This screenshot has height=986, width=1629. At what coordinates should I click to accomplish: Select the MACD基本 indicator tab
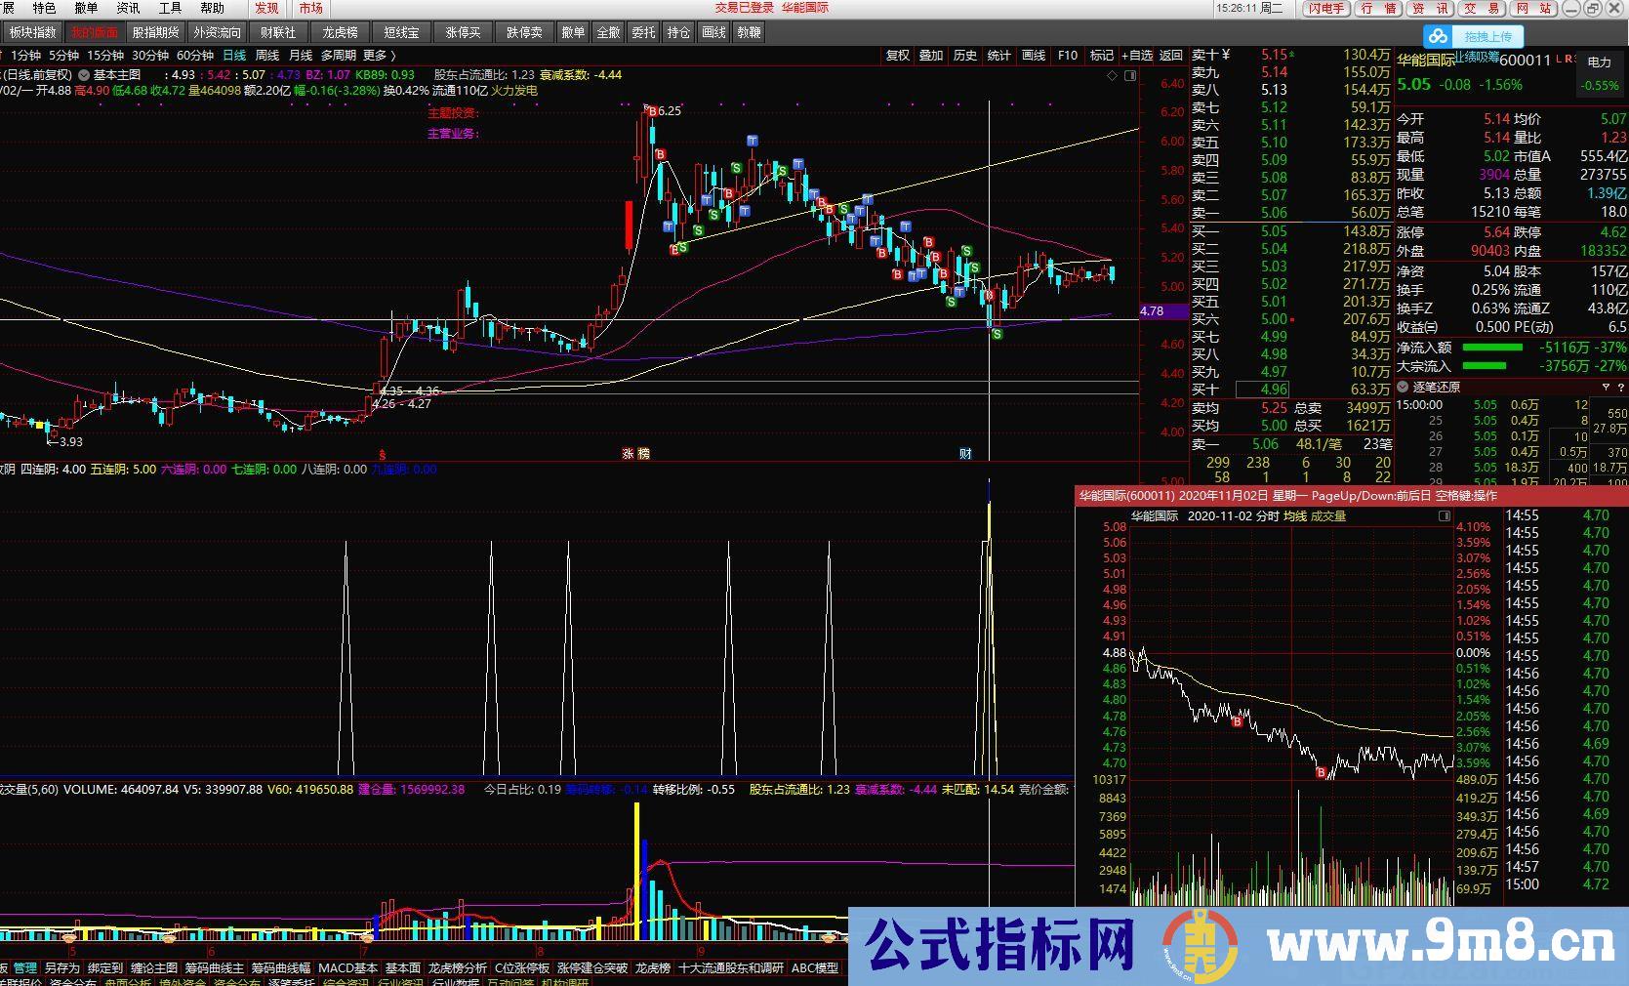tap(348, 968)
